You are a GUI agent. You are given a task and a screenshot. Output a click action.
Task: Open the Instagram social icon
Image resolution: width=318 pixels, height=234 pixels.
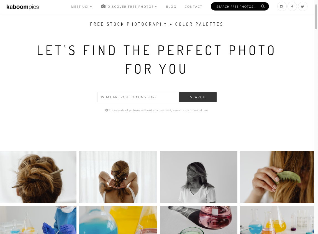pyautogui.click(x=282, y=6)
